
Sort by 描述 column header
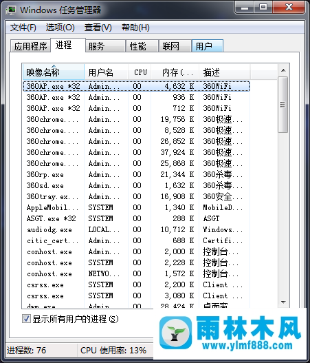coord(225,72)
